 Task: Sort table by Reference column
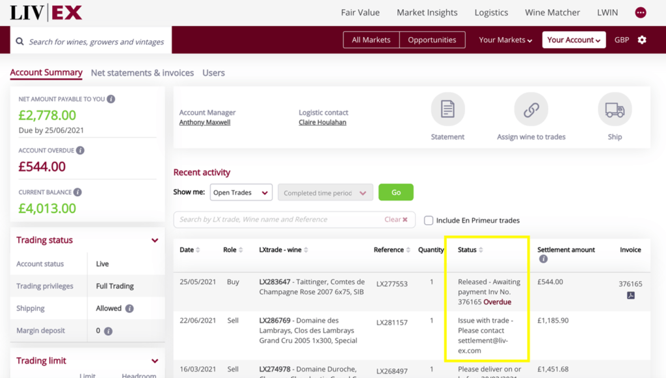(x=408, y=250)
